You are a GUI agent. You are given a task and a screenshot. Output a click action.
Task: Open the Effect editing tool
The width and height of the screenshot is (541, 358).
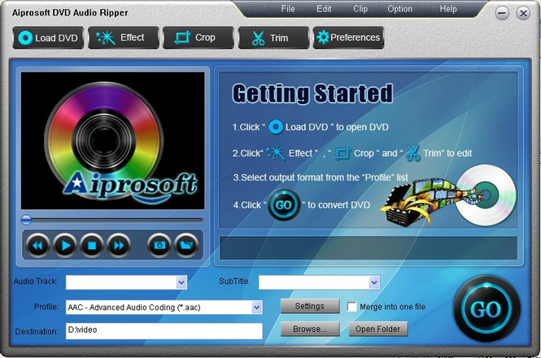coord(124,37)
